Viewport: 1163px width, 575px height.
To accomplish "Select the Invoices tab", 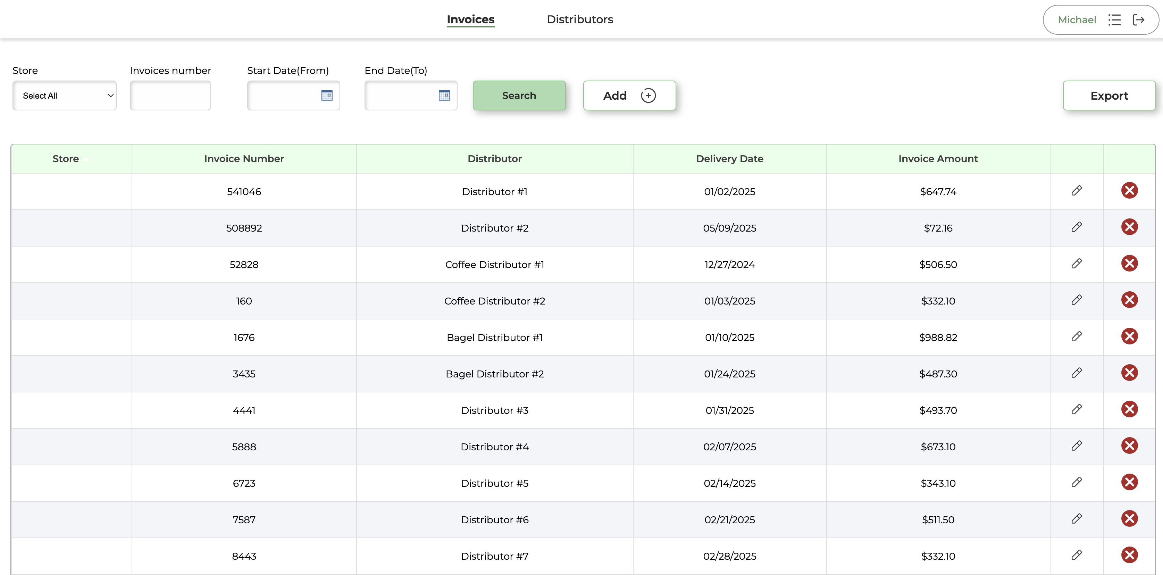I will (470, 19).
